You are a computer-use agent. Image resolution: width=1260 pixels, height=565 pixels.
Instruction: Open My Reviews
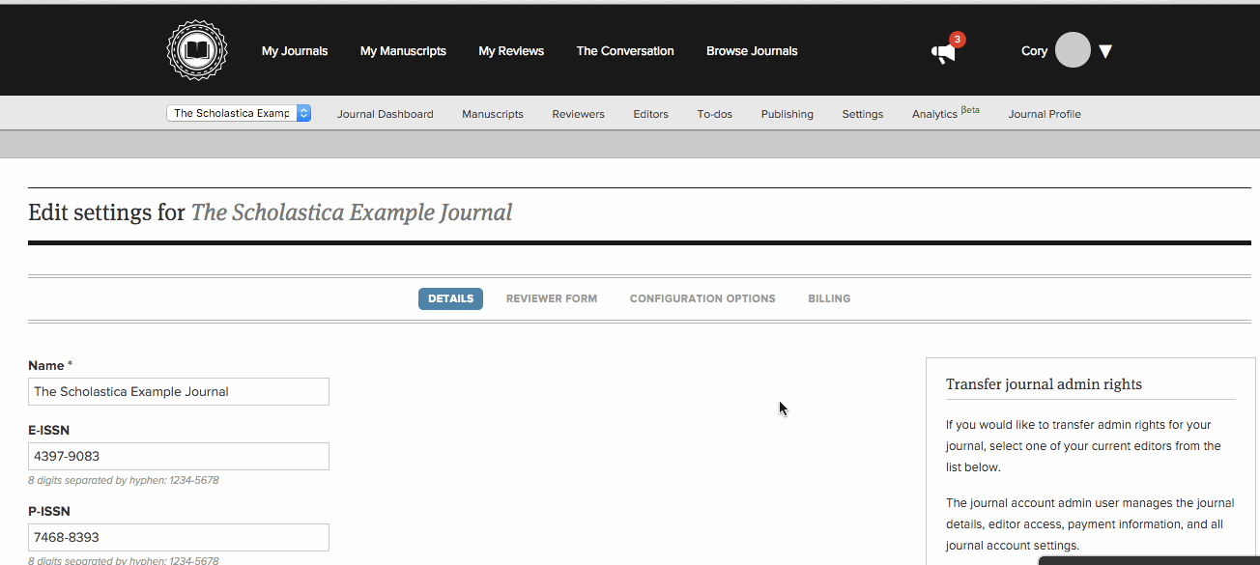[511, 51]
